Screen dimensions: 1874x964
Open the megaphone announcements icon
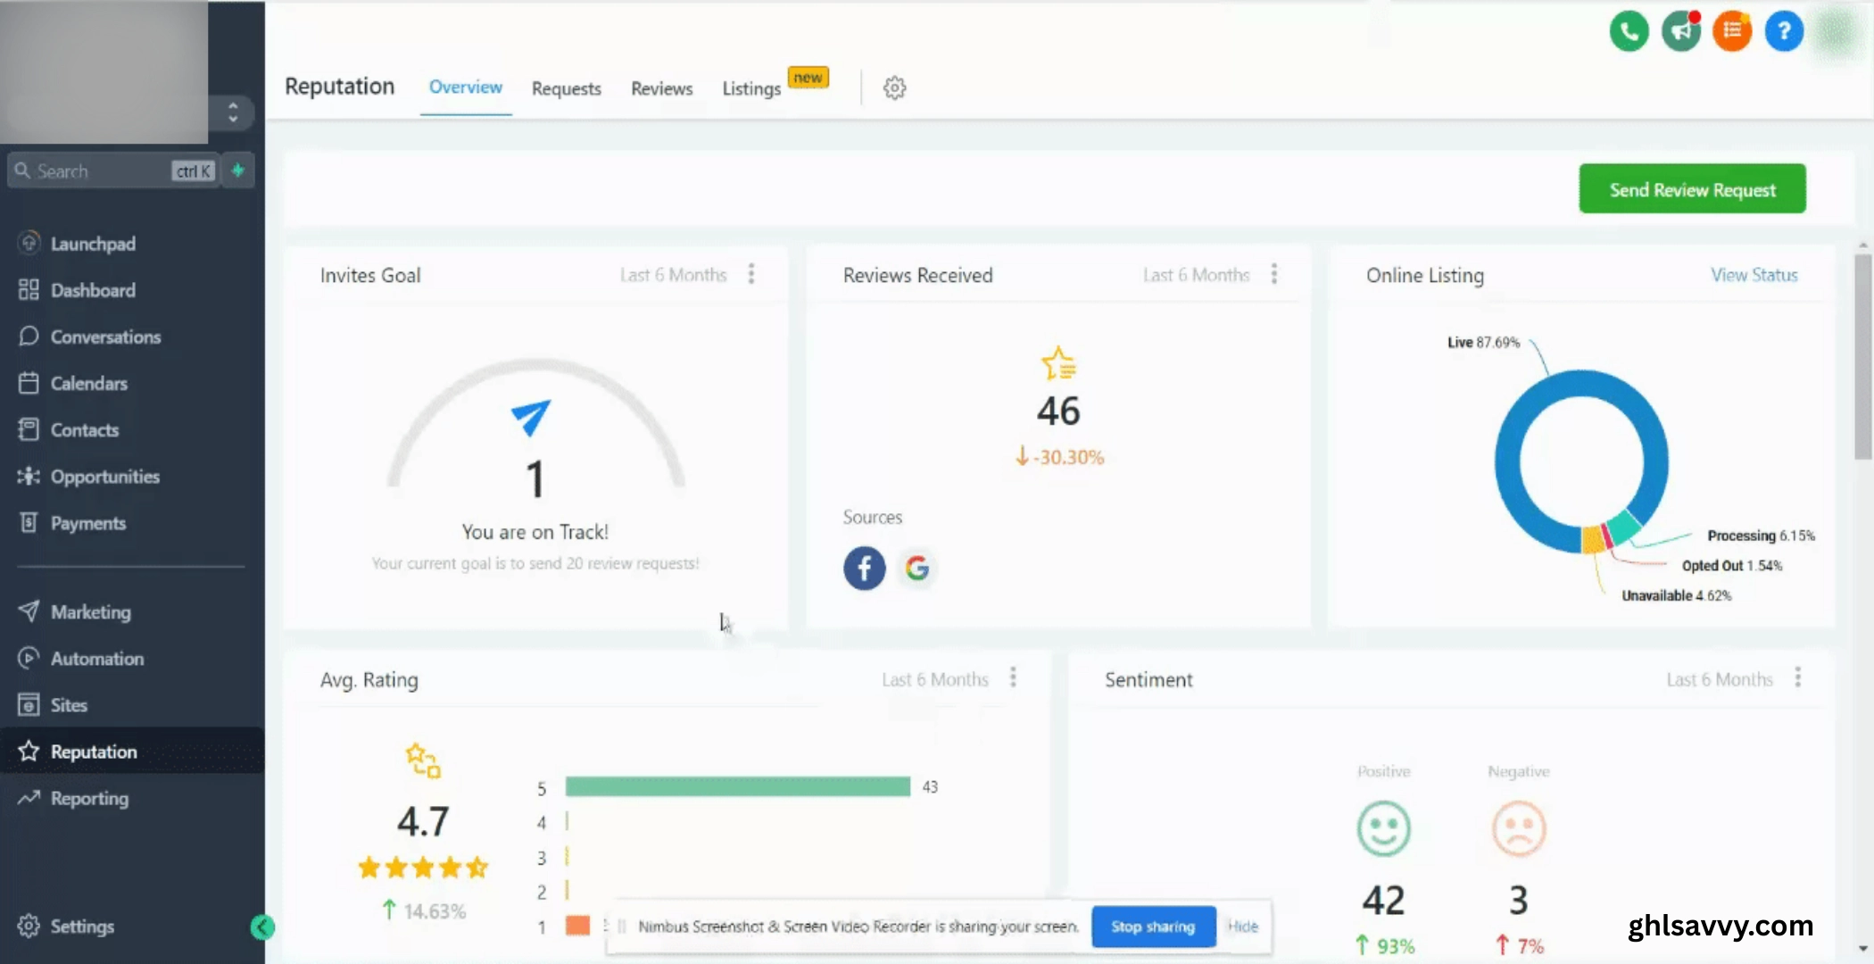point(1680,32)
